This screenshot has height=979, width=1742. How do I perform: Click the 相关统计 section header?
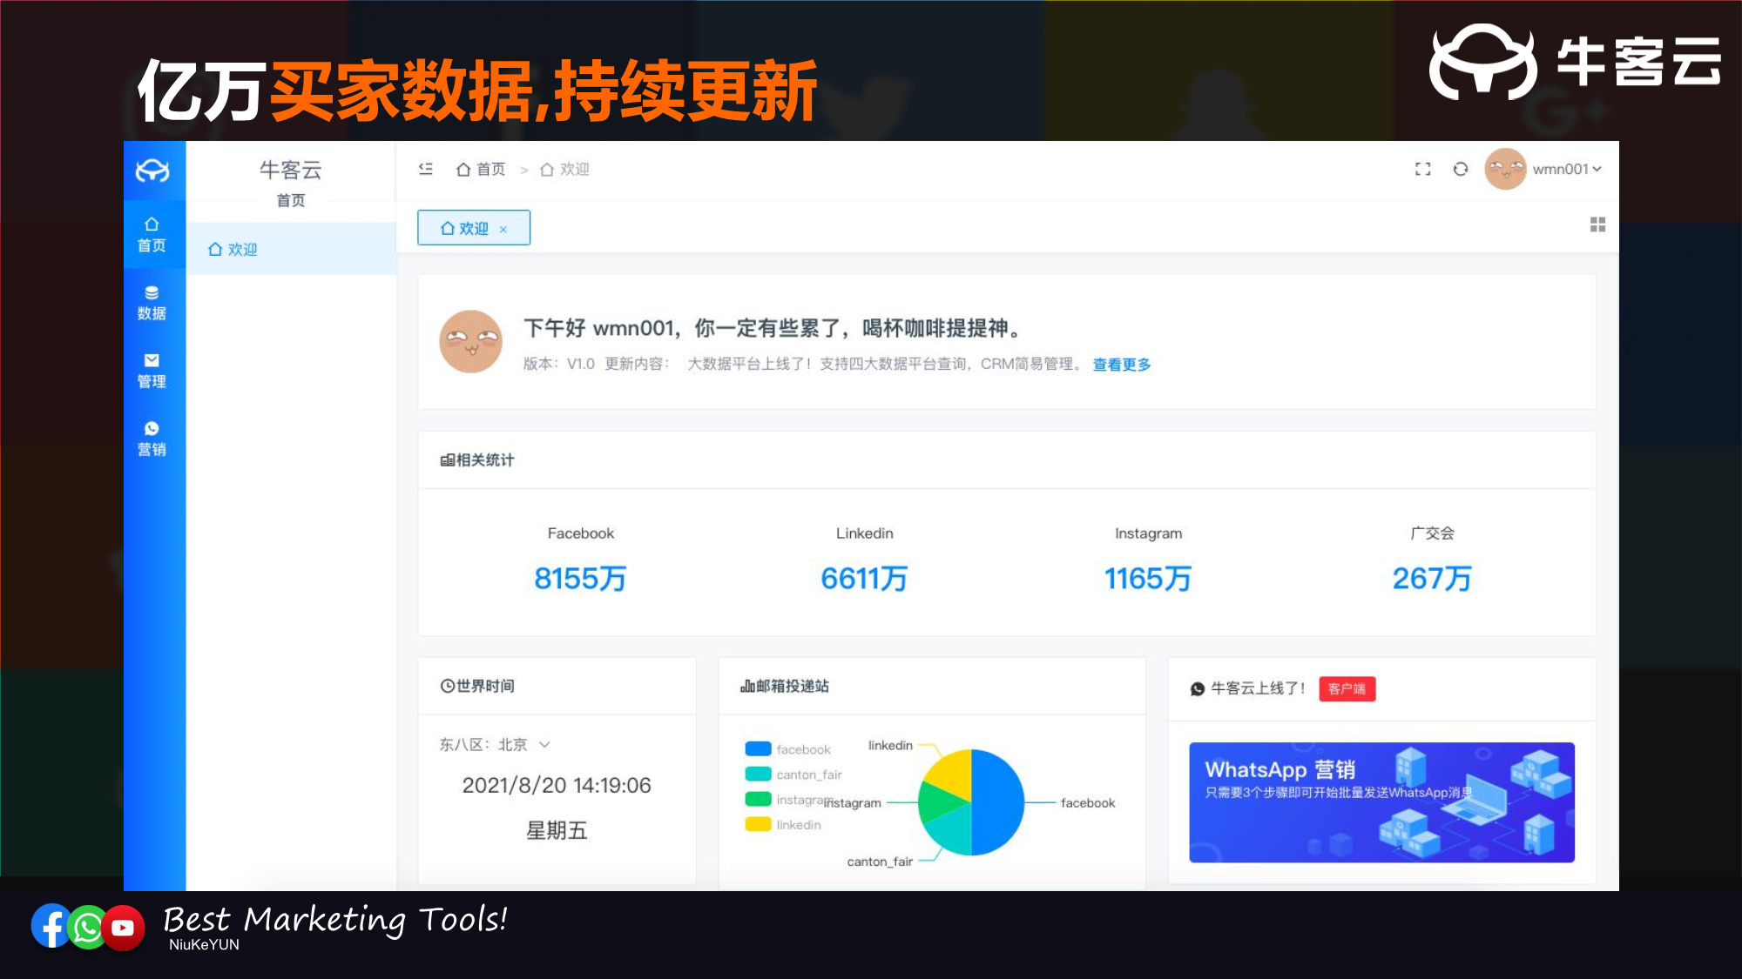coord(477,460)
